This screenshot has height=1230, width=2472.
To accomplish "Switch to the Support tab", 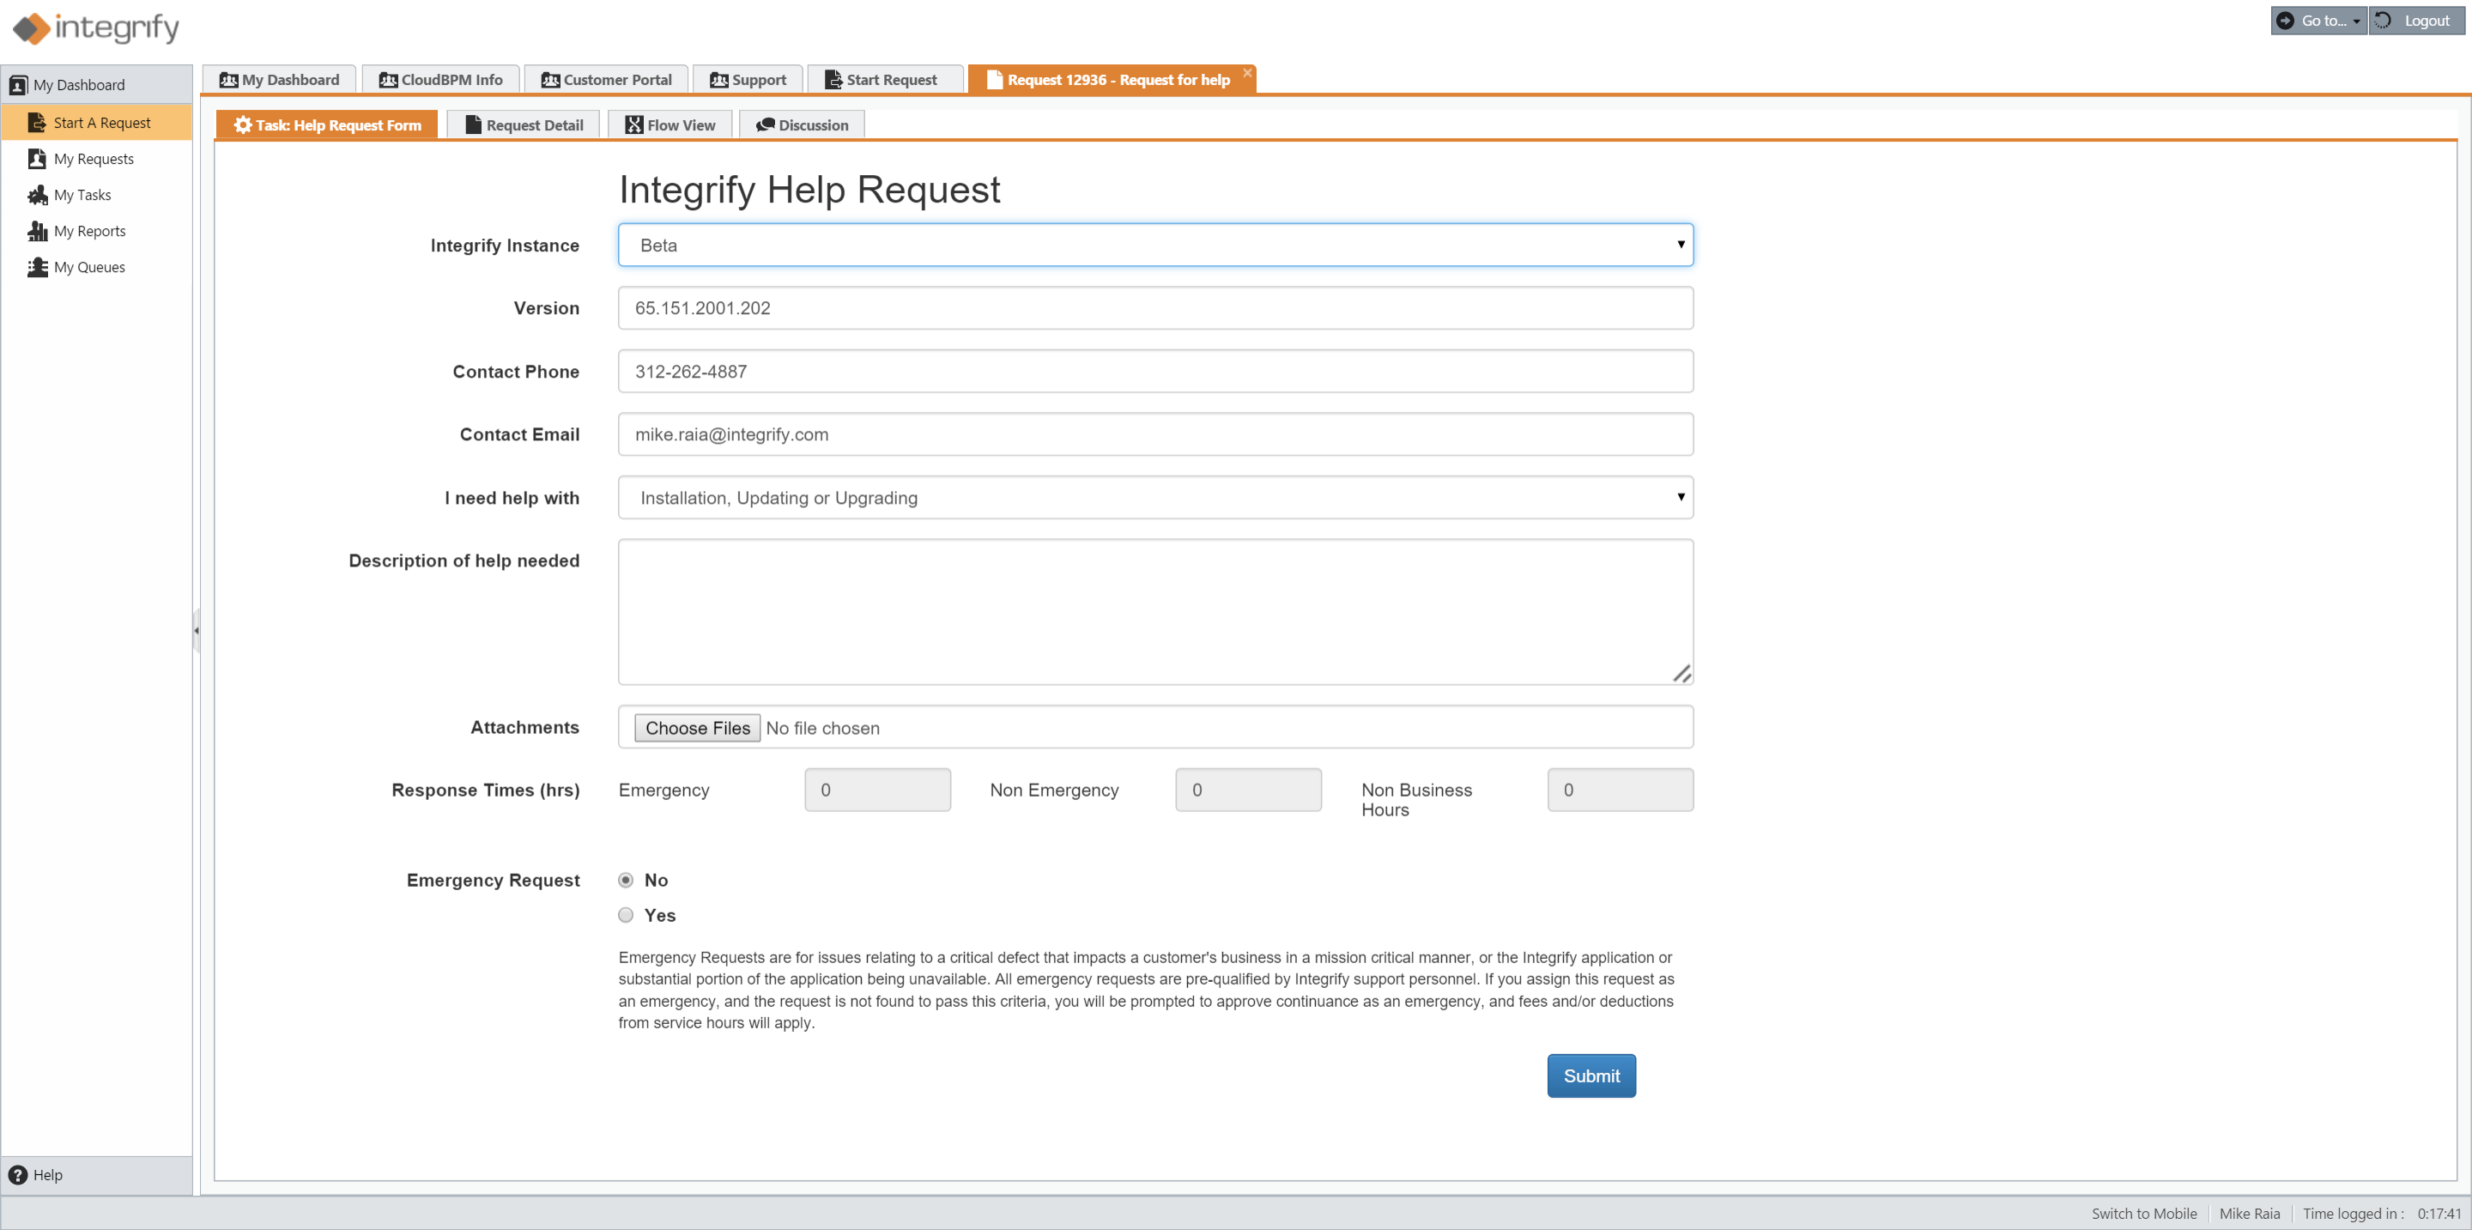I will 748,80.
